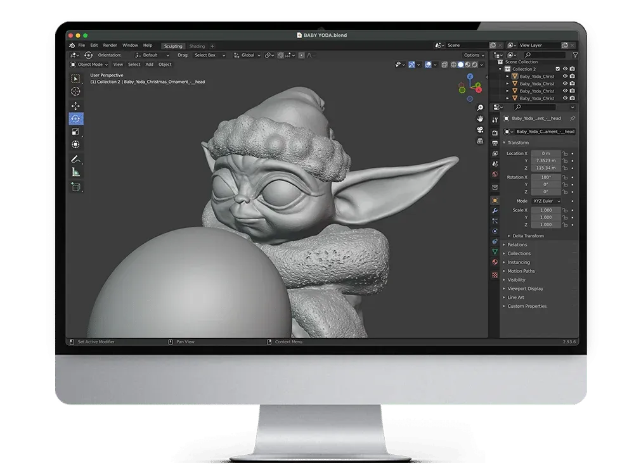Open the Render properties tab

(495, 133)
